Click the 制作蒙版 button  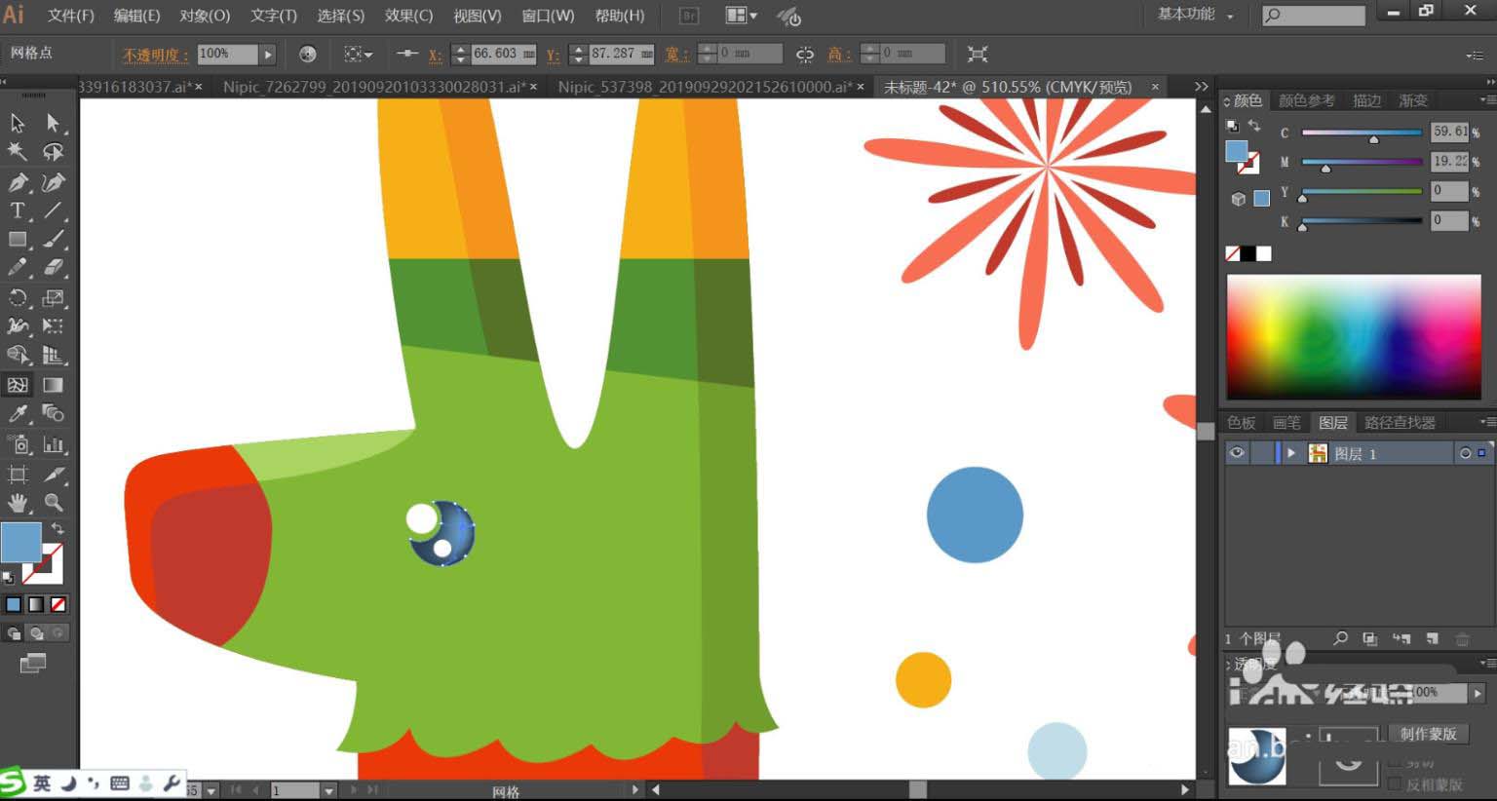[x=1428, y=734]
